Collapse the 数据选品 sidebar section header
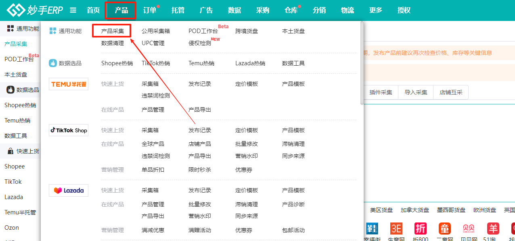515x241 pixels. tap(20, 90)
